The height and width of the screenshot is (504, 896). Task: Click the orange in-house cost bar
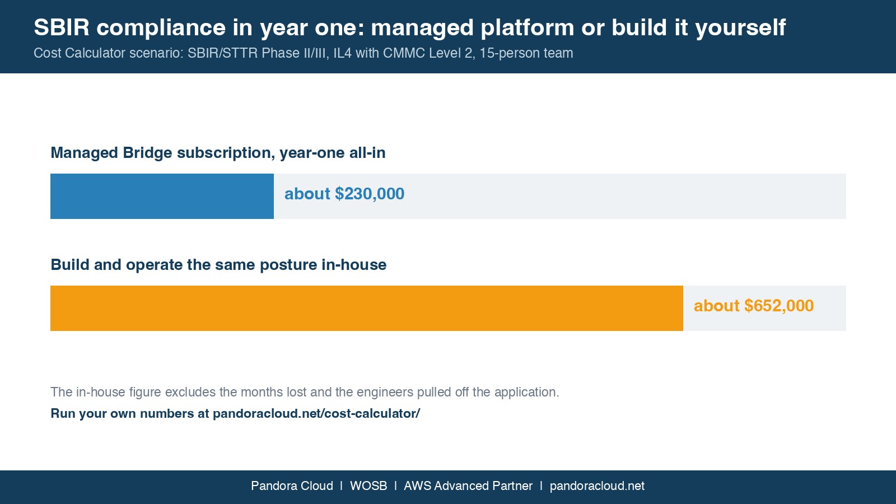click(367, 308)
